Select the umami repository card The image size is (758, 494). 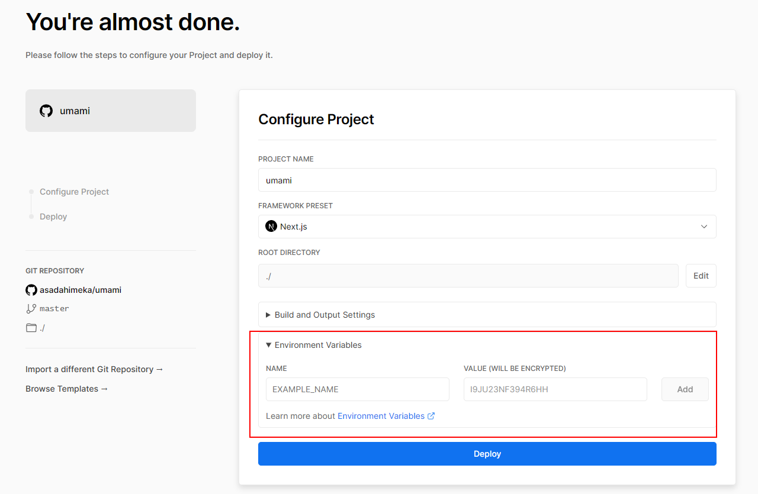[x=111, y=111]
